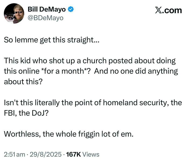Click the man's face in the avatar
Viewport: 189px width, 165px height.
(18, 12)
